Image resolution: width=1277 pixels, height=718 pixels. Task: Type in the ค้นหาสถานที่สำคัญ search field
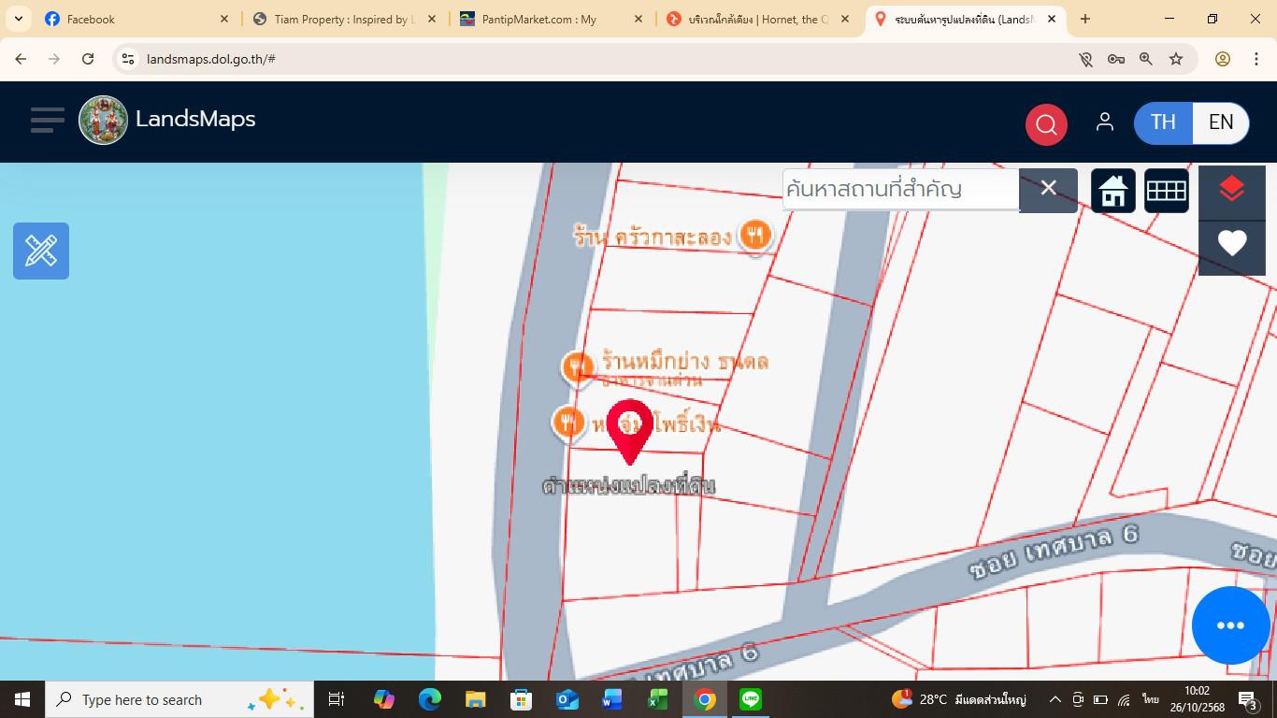click(x=899, y=190)
